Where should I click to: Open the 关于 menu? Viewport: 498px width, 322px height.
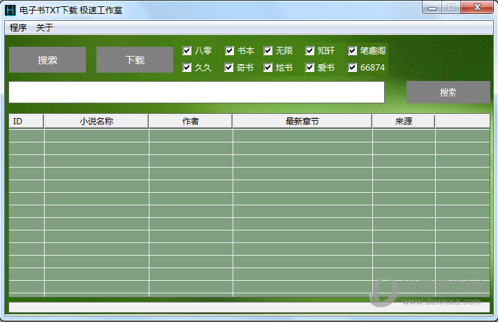pos(44,28)
